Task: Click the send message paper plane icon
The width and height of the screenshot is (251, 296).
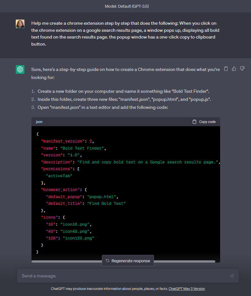Action: [232, 276]
